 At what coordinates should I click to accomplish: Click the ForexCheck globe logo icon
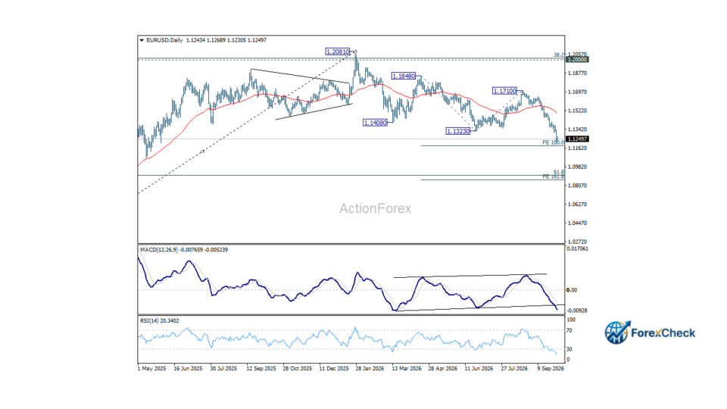[x=617, y=333]
